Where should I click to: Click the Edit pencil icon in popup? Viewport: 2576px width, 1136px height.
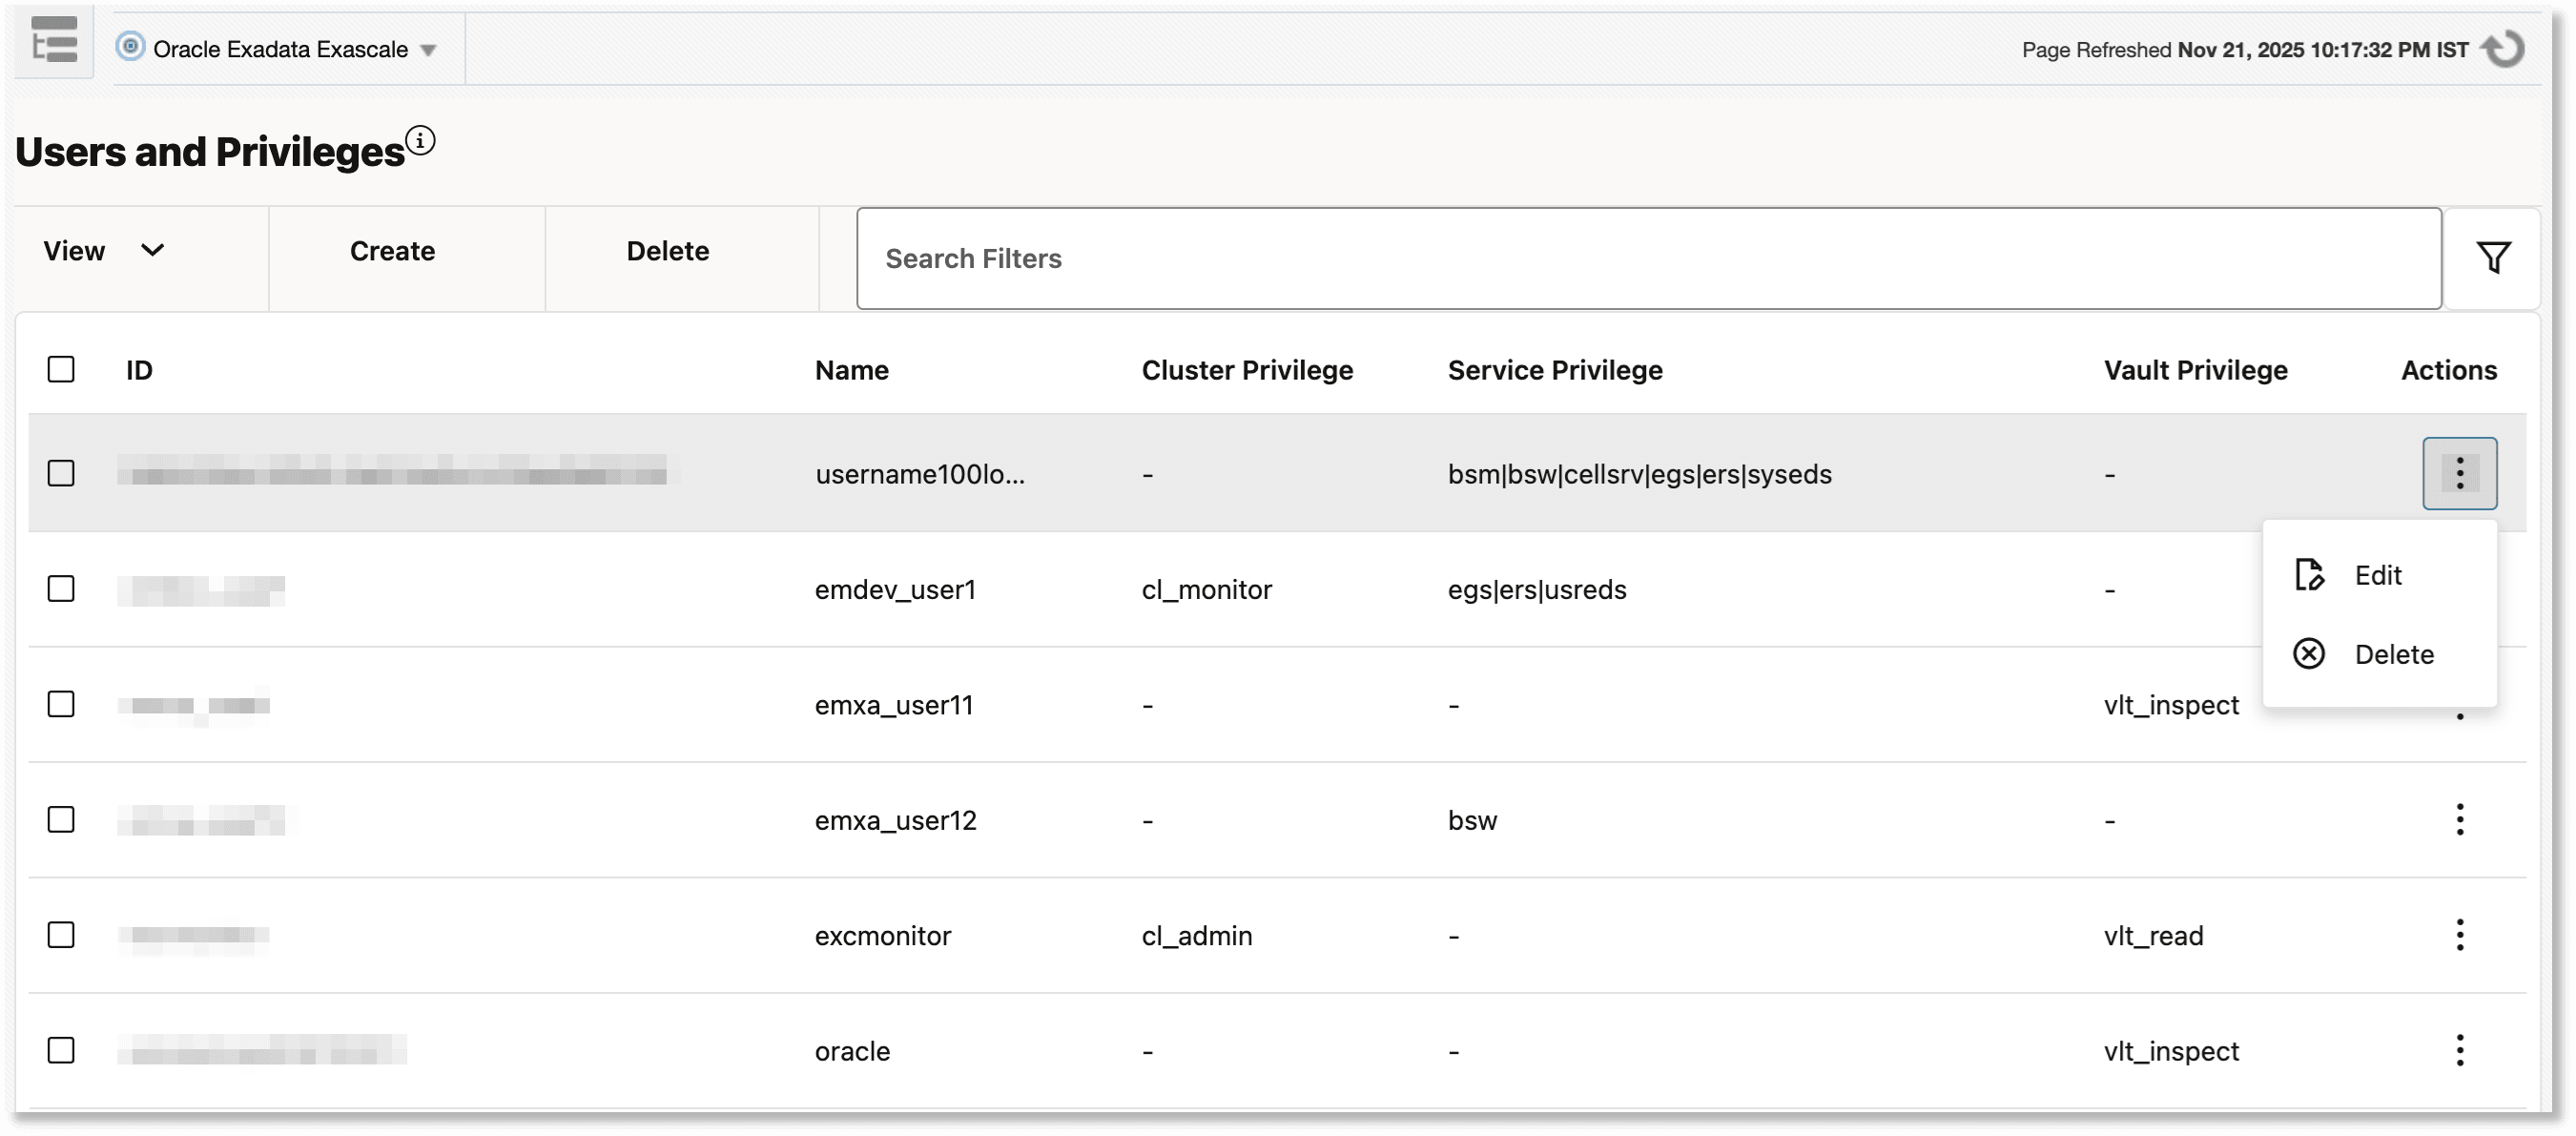point(2309,575)
